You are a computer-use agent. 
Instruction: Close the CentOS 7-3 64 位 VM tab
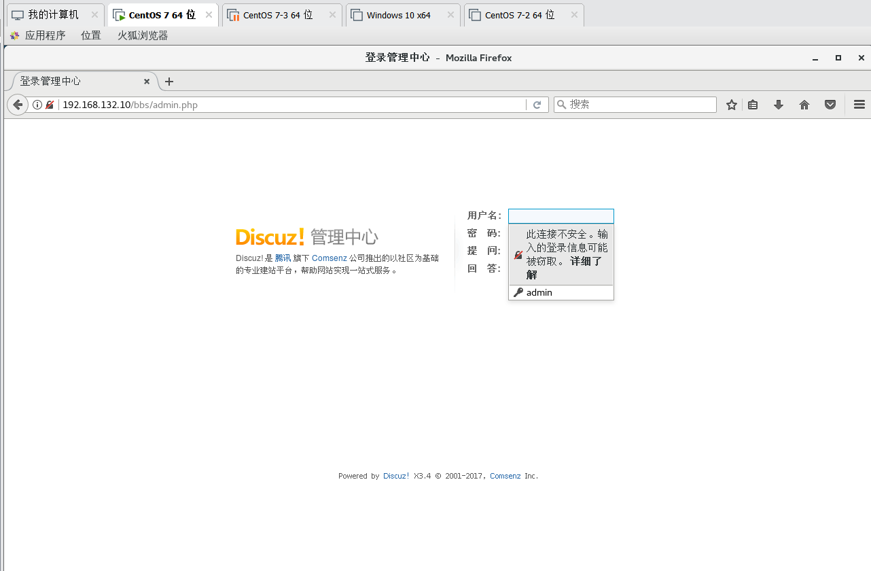[x=332, y=15]
